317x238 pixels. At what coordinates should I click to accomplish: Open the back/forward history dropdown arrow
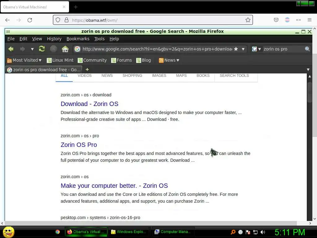click(x=32, y=49)
